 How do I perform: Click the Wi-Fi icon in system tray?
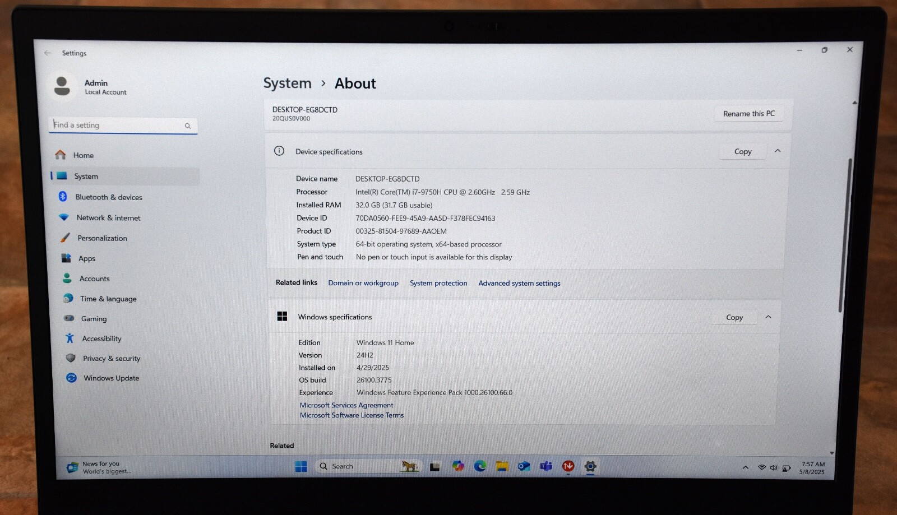[762, 467]
